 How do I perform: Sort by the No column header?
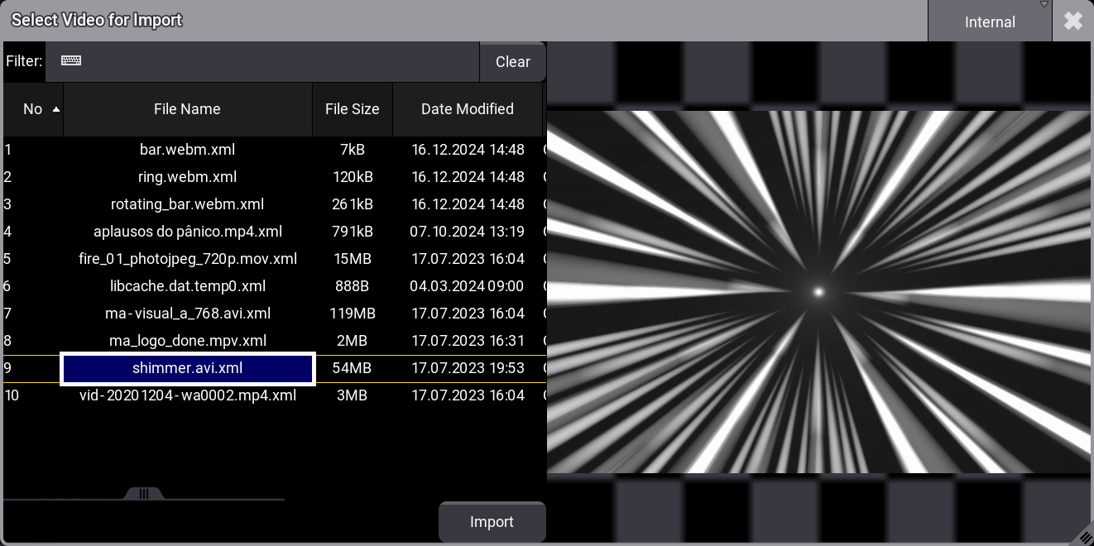coord(33,109)
